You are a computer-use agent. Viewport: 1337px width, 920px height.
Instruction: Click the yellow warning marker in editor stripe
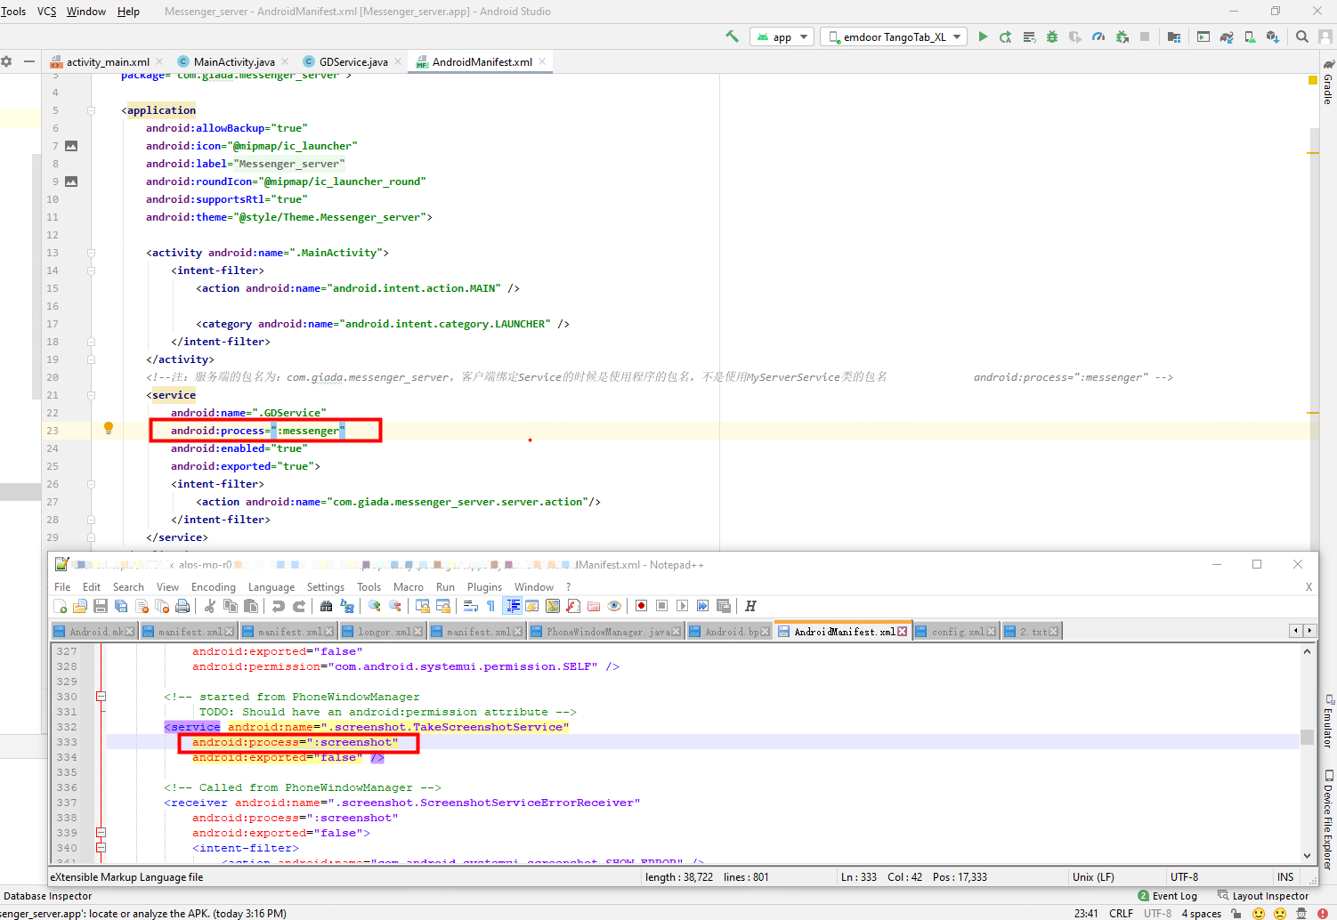coord(1312,80)
